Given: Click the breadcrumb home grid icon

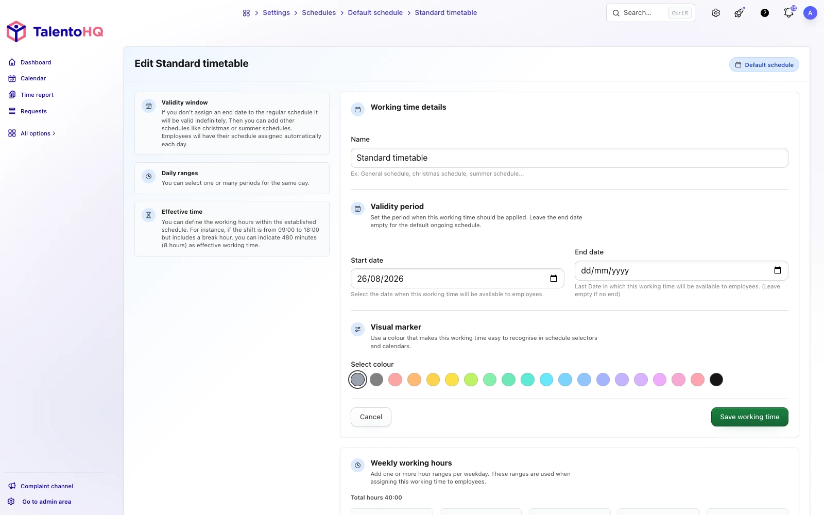Looking at the screenshot, I should click(246, 13).
